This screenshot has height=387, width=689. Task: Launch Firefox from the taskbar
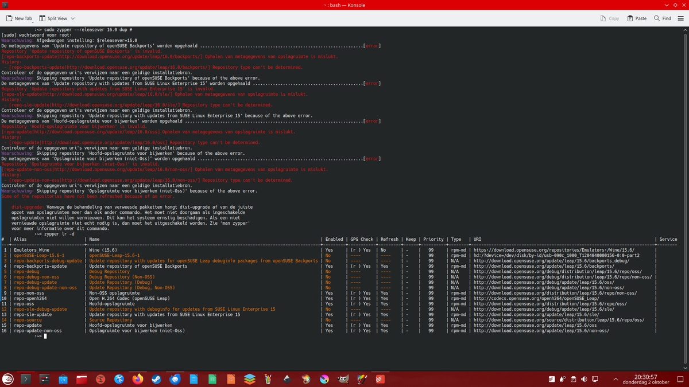coord(138,379)
